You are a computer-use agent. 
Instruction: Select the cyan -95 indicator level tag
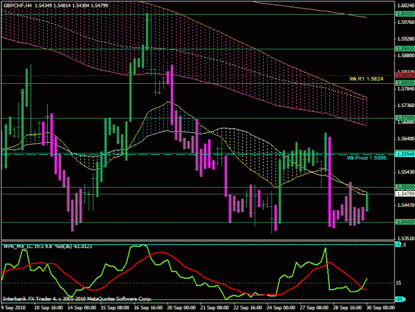(399, 300)
